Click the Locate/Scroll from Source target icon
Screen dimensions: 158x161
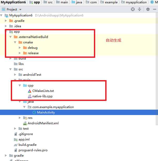click(x=133, y=9)
